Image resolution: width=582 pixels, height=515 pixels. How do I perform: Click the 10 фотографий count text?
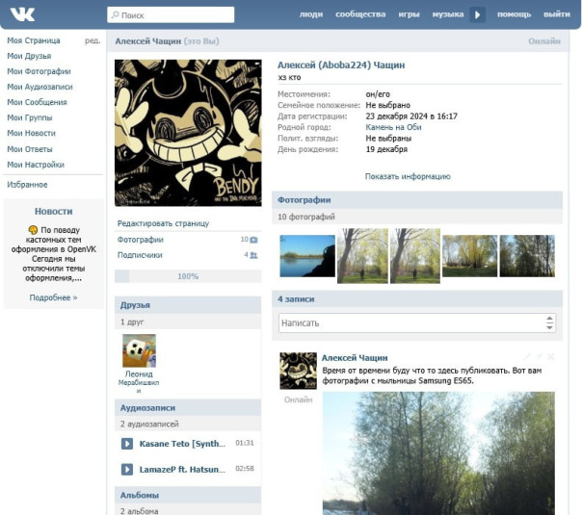click(x=306, y=217)
